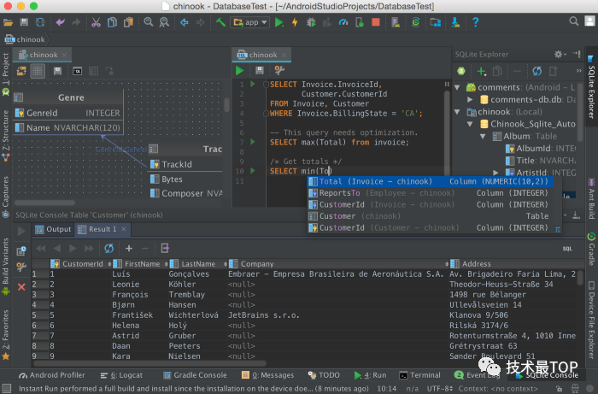Click the Find magnifier icon in toolbar
This screenshot has height=394, width=598.
point(149,22)
